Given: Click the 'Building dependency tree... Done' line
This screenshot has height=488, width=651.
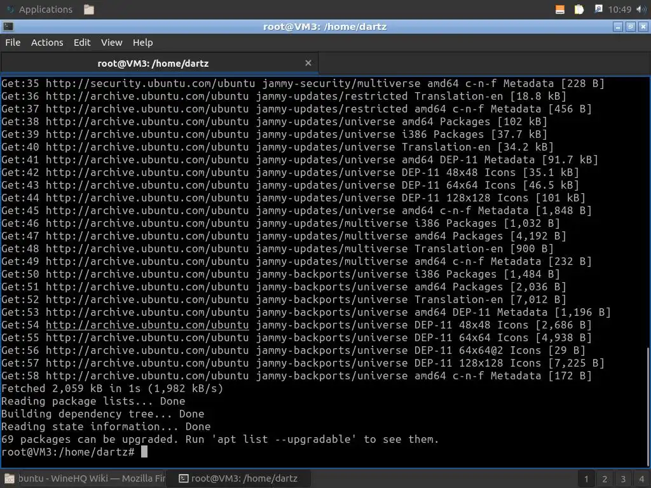Looking at the screenshot, I should (102, 414).
